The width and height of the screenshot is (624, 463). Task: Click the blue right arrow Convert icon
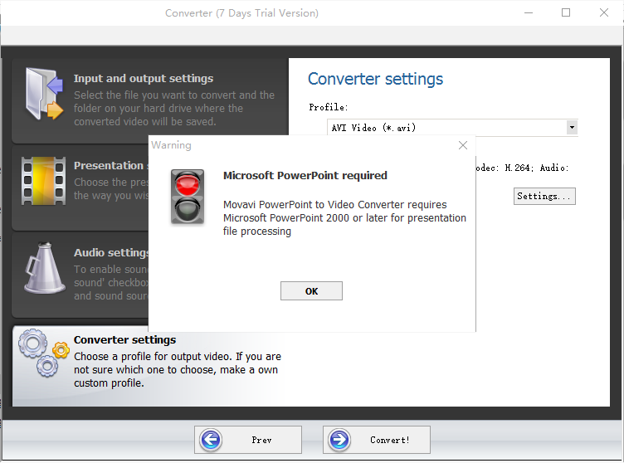pos(339,440)
